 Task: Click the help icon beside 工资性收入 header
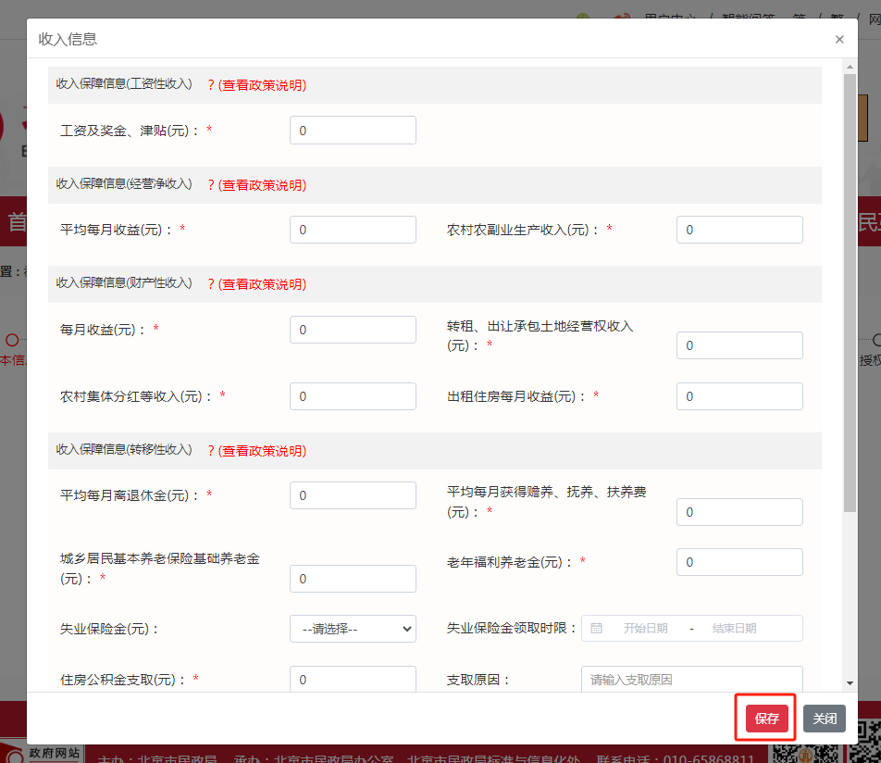tap(214, 84)
